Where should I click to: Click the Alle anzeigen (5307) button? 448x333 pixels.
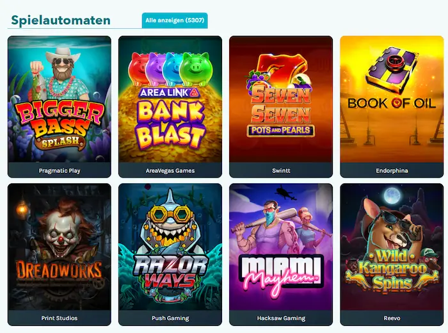click(x=175, y=20)
